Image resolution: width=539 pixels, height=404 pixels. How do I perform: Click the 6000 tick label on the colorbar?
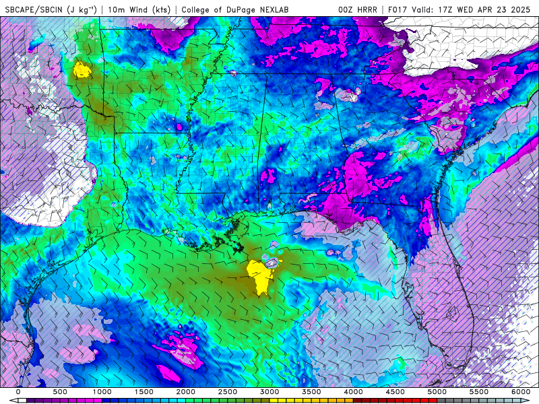click(x=521, y=392)
